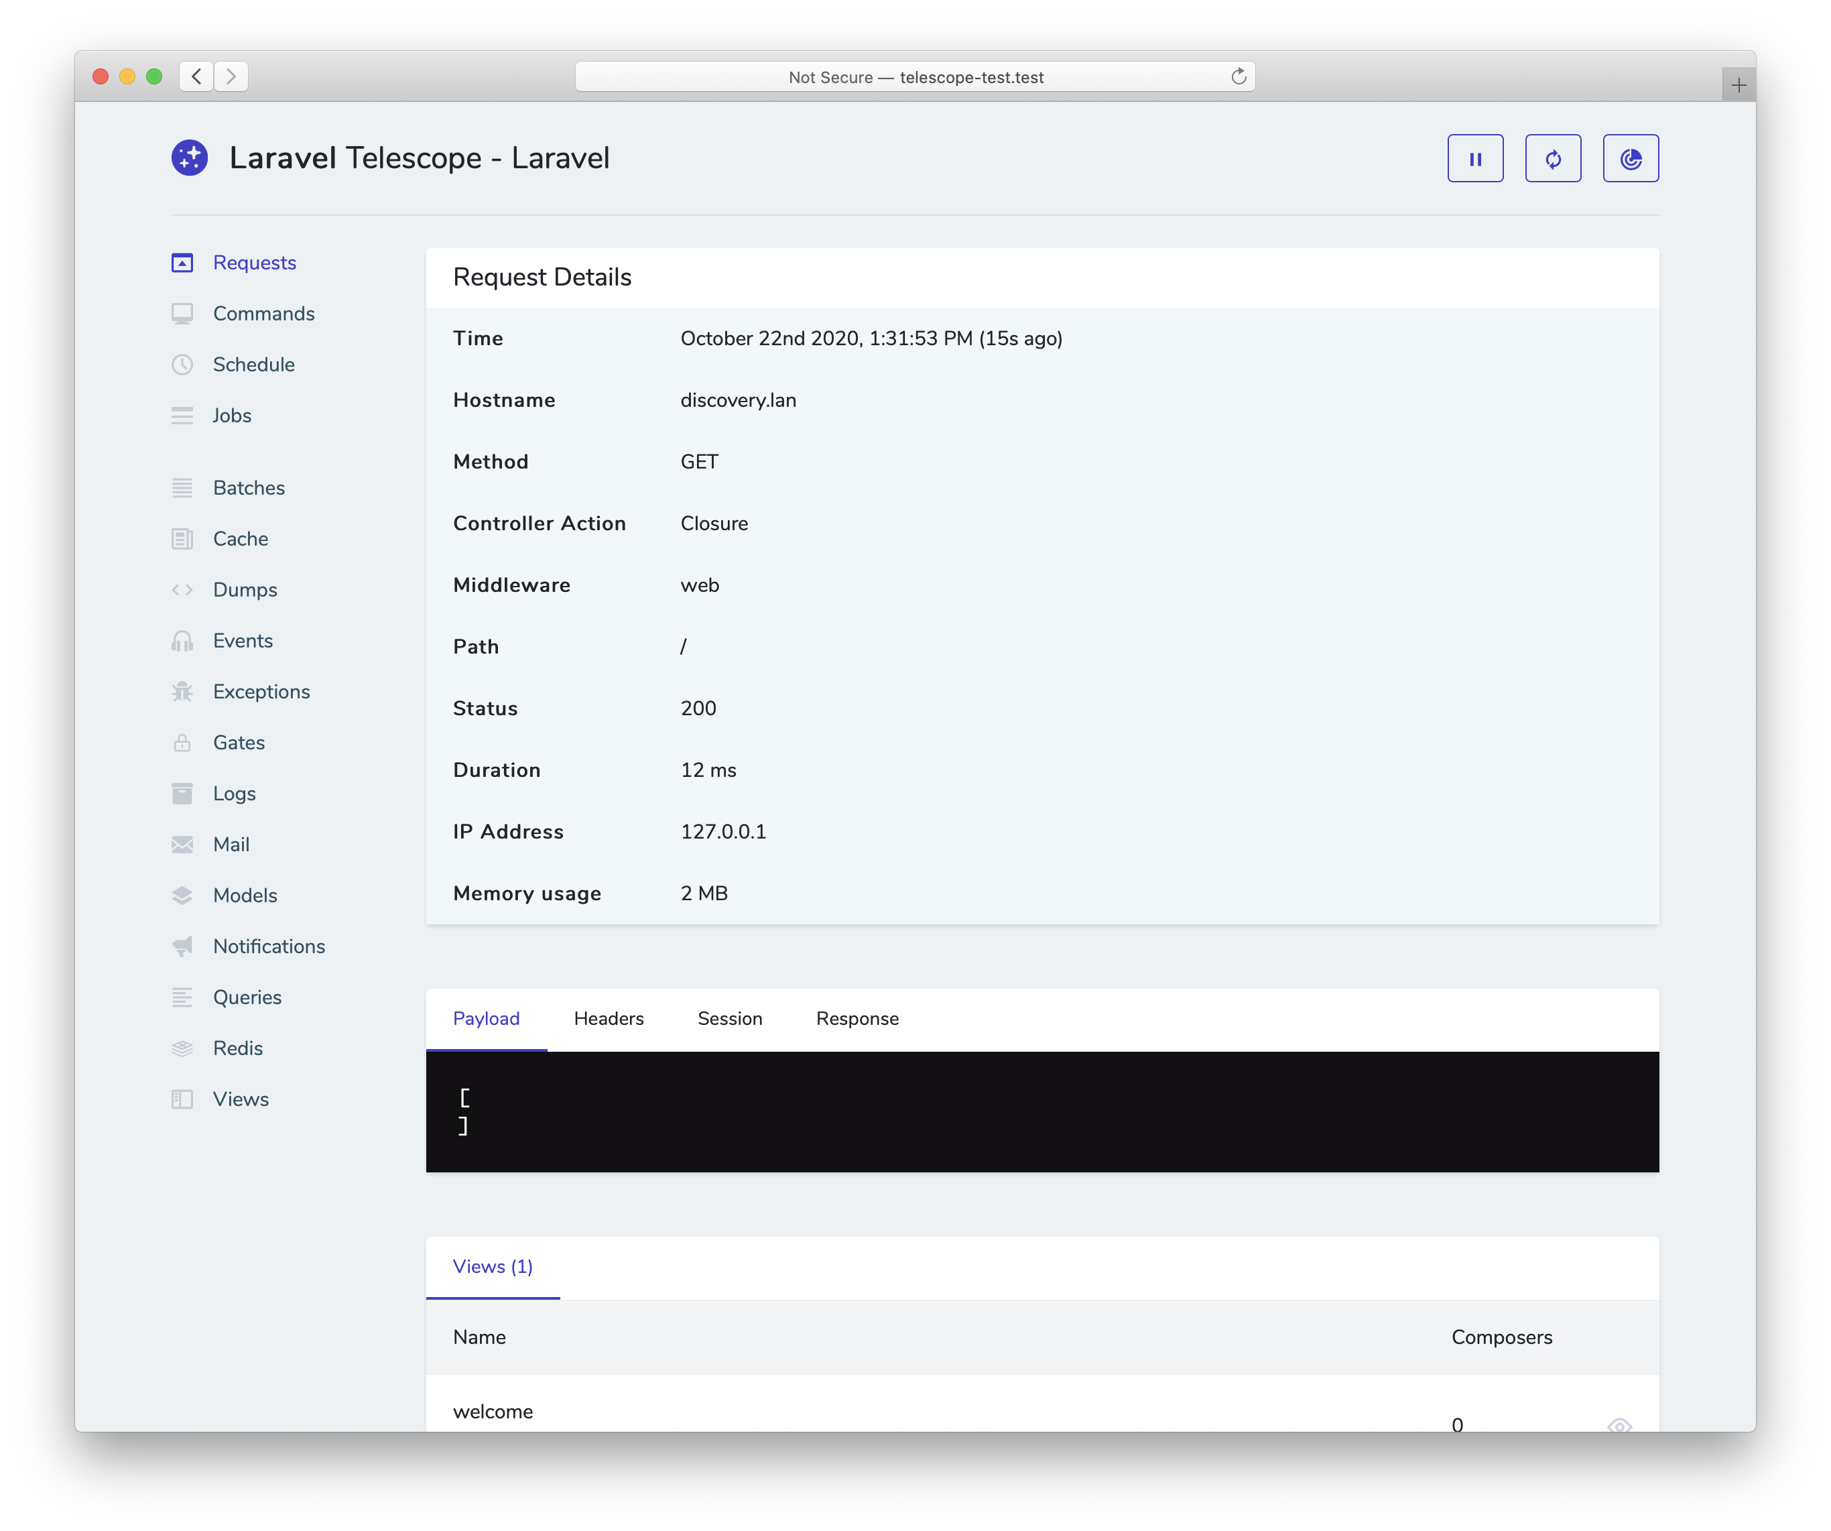Viewport: 1831px width, 1531px height.
Task: Switch to the Response tab
Action: 857,1018
